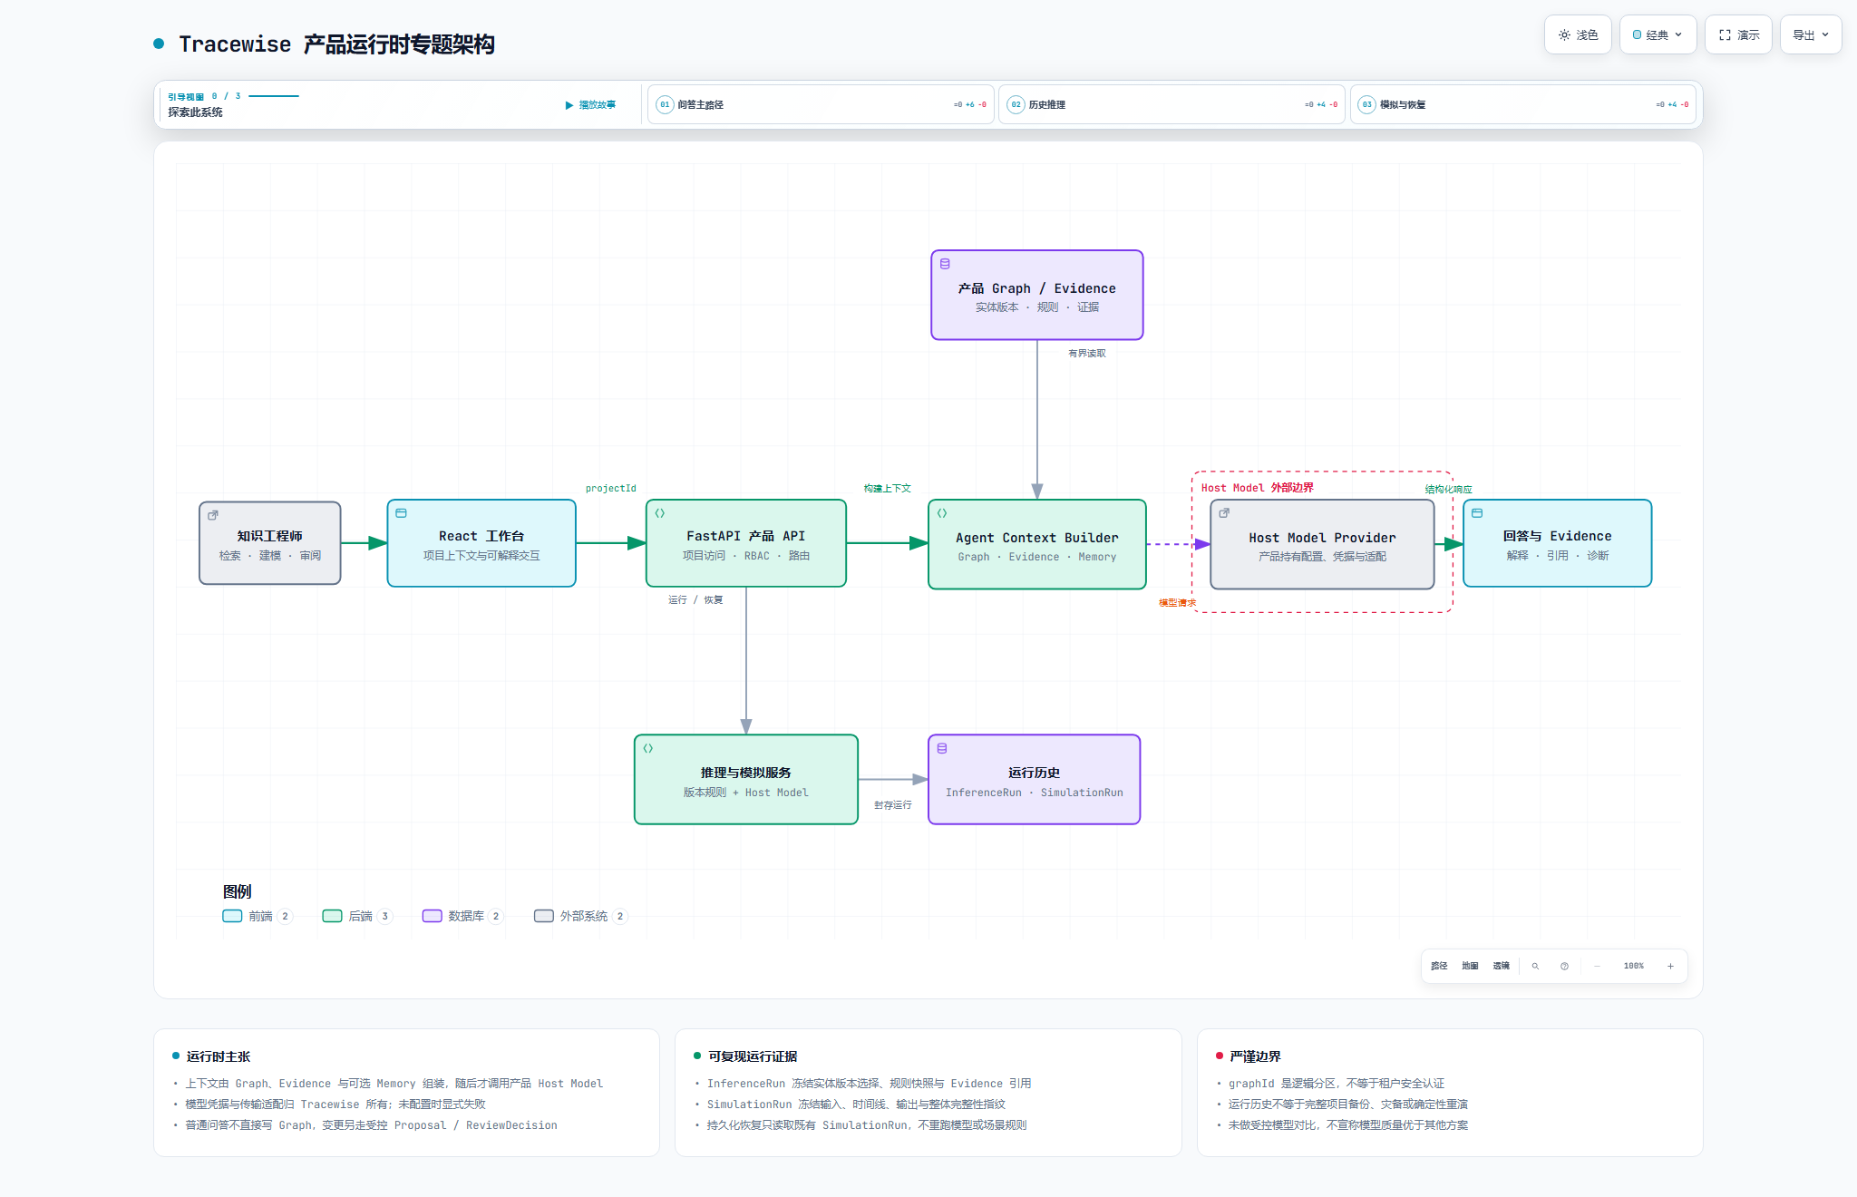This screenshot has height=1197, width=1857.
Task: Click the 结构化响应 edge label
Action: click(x=1448, y=489)
